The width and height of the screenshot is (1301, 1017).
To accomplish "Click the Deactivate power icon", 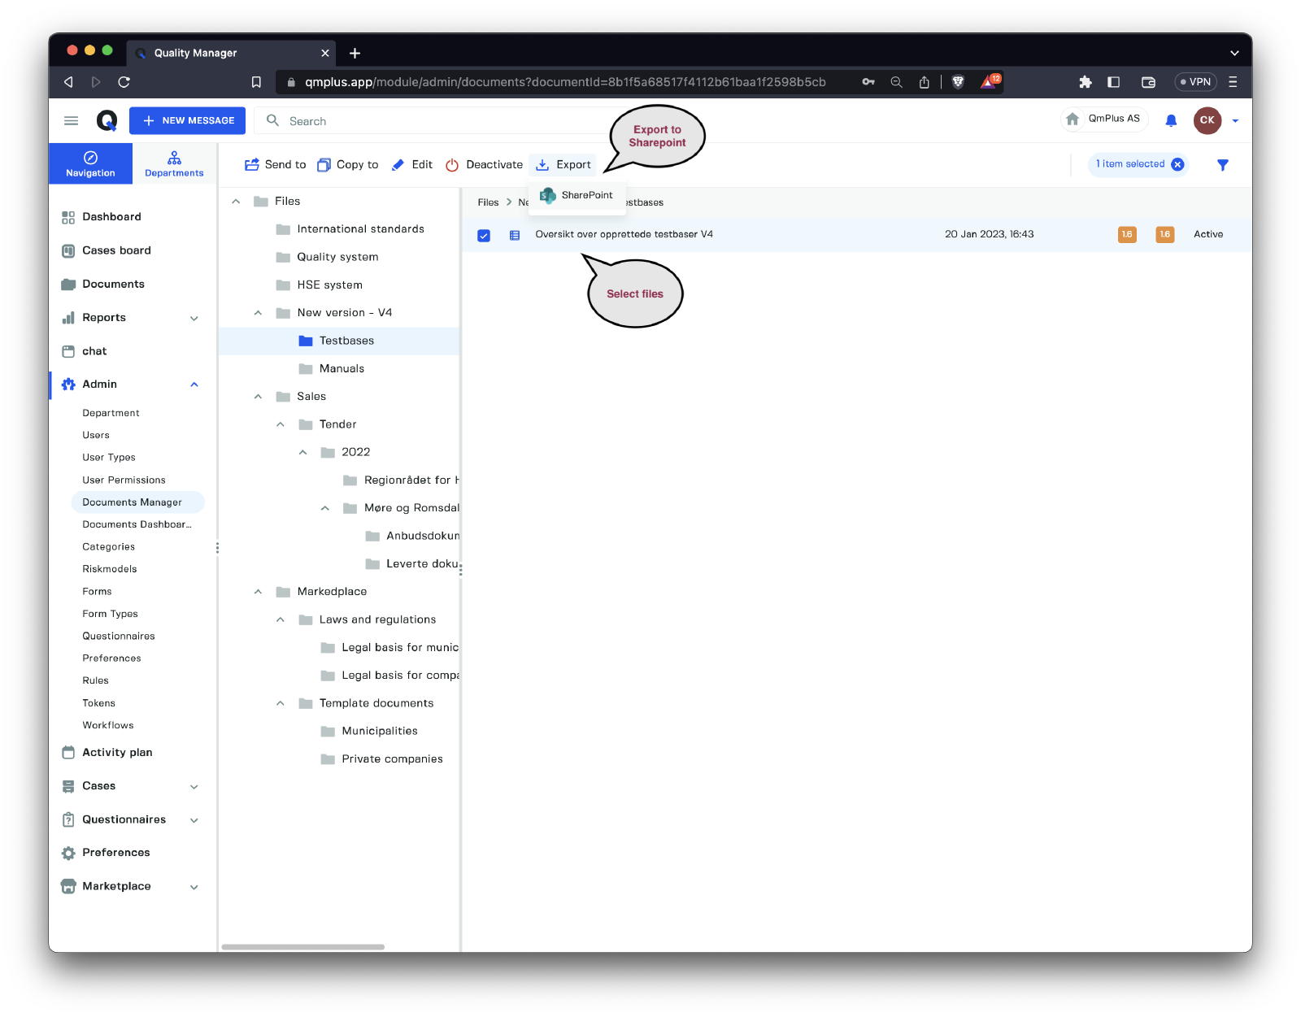I will coord(452,165).
